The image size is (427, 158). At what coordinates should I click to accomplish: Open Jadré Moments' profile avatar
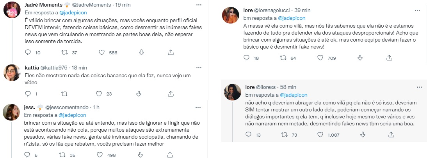pyautogui.click(x=12, y=10)
